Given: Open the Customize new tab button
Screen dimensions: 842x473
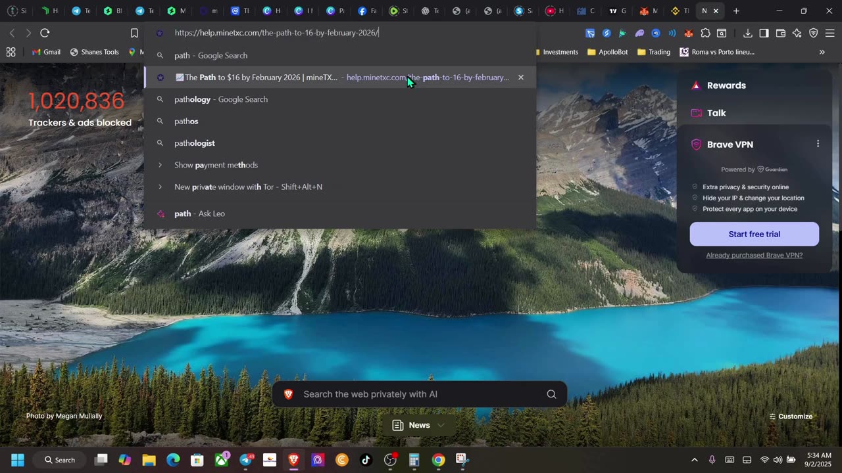Looking at the screenshot, I should click(791, 417).
